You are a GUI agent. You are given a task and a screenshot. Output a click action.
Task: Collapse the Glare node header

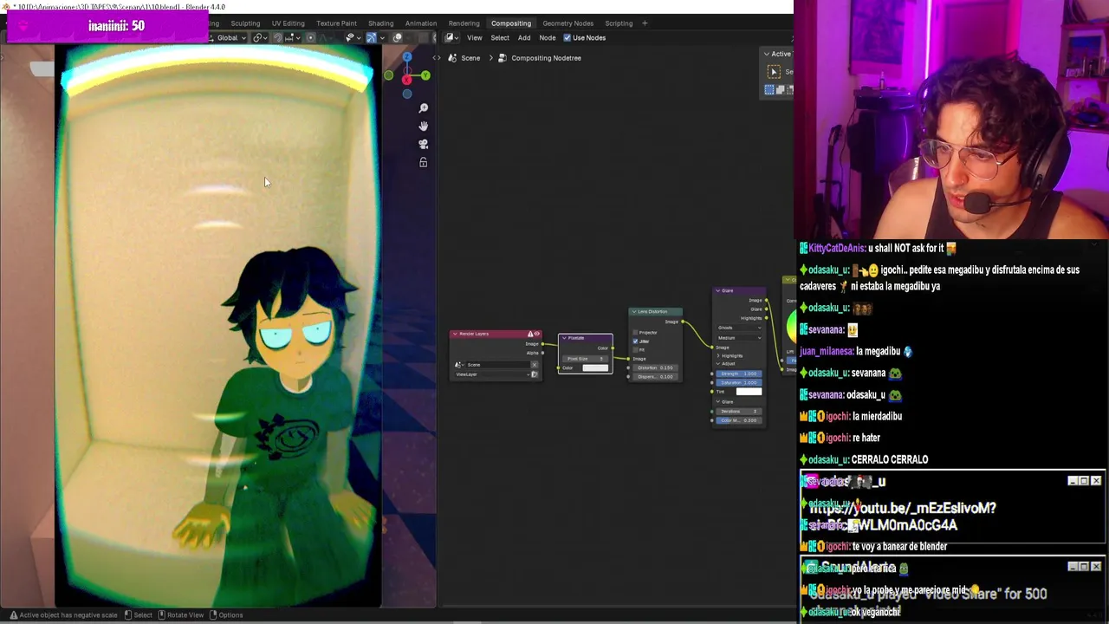tap(717, 290)
